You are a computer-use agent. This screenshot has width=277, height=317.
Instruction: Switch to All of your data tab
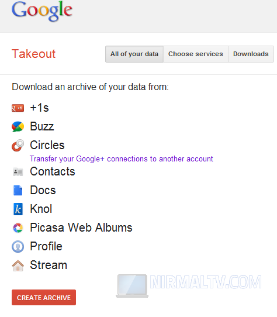click(134, 54)
